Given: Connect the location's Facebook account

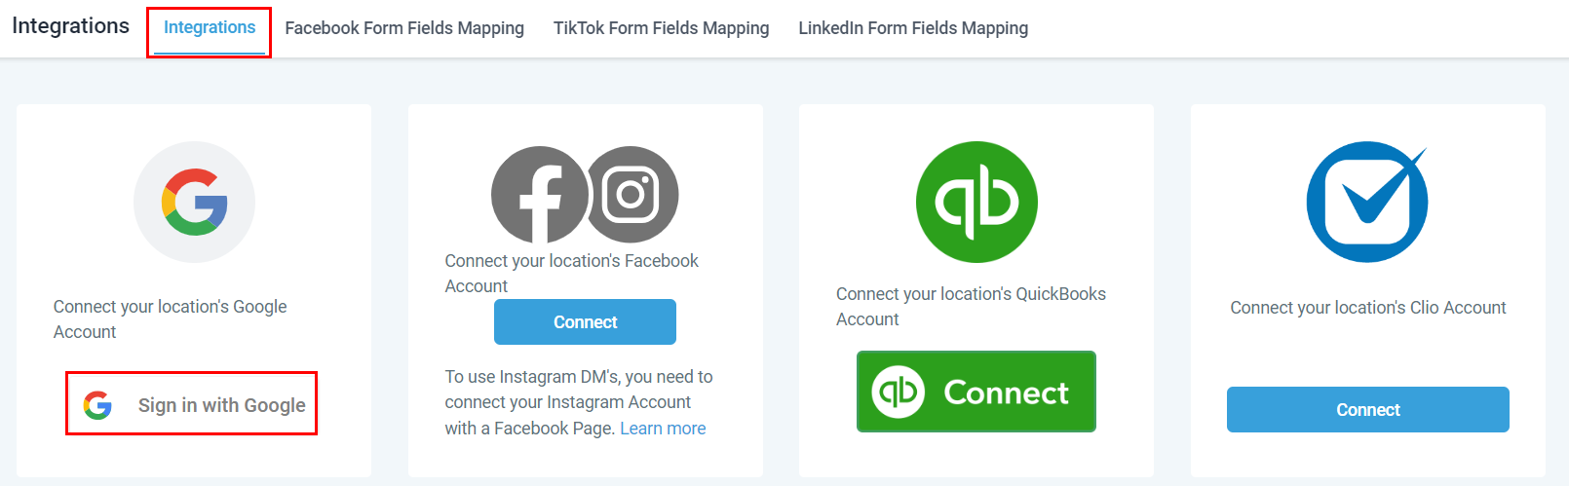Looking at the screenshot, I should [585, 322].
